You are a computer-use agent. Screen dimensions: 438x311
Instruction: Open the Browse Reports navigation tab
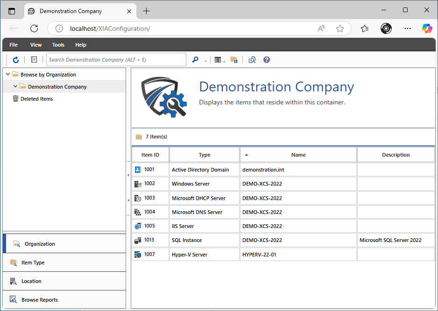tap(64, 299)
